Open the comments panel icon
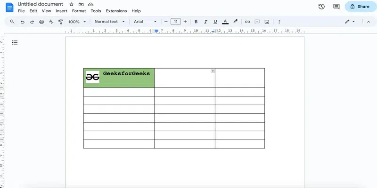 tap(336, 7)
